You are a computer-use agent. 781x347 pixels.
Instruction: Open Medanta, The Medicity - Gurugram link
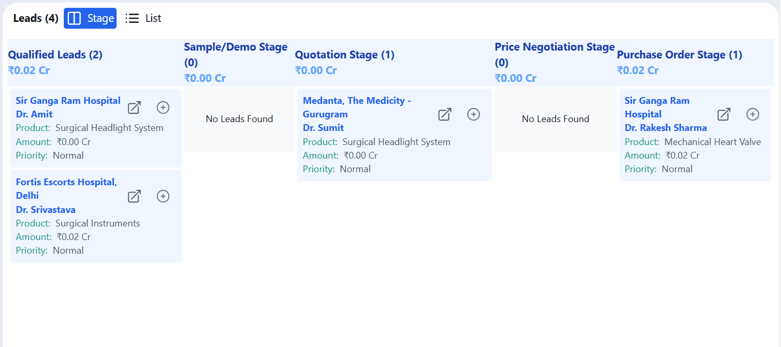[357, 101]
